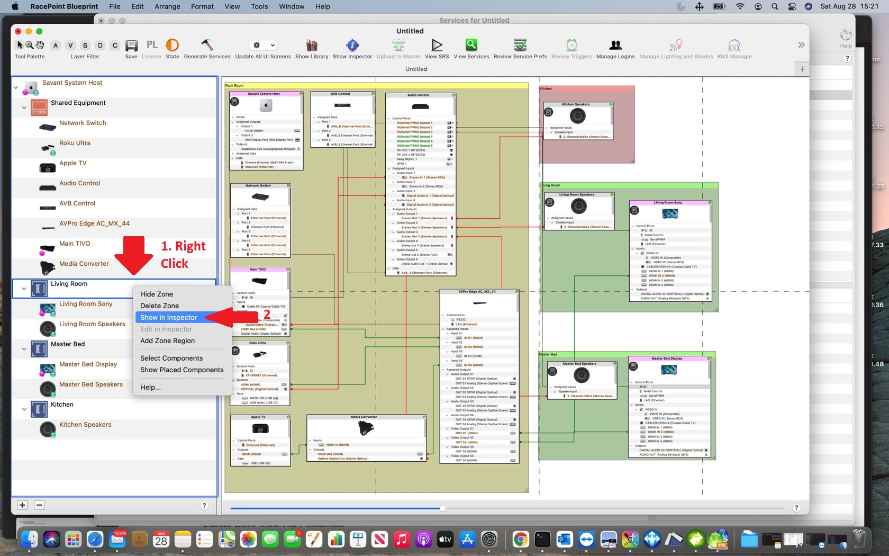Image resolution: width=889 pixels, height=556 pixels.
Task: Toggle the D layer filter
Action: point(100,46)
